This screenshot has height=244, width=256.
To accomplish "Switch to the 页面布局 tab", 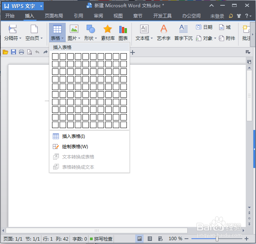I will coord(54,16).
